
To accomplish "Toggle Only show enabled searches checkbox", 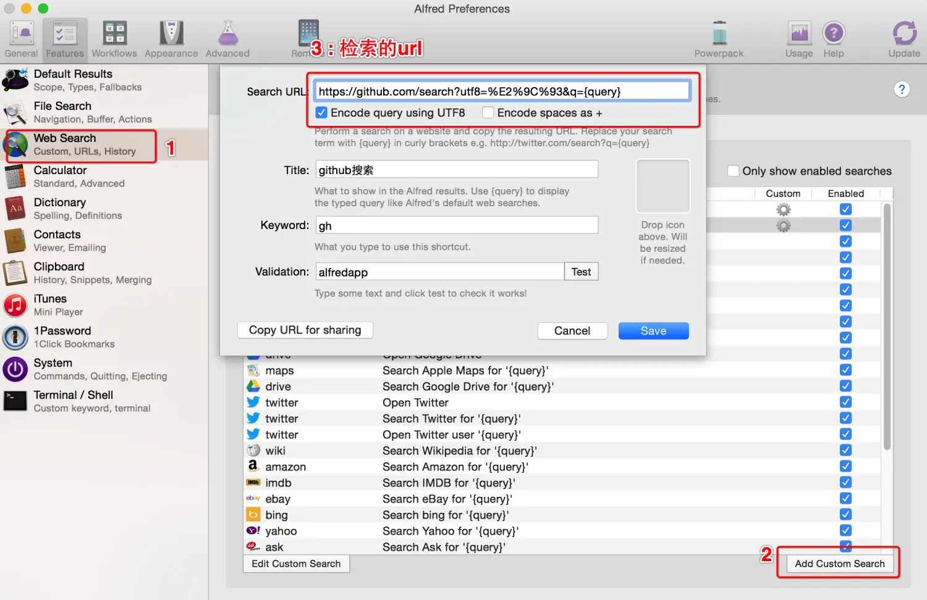I will coord(733,171).
